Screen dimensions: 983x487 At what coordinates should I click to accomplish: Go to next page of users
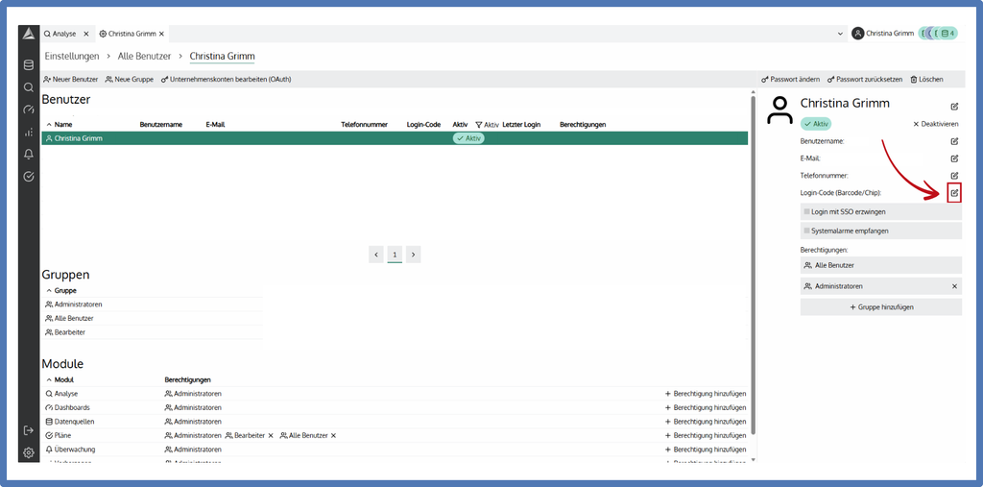413,255
